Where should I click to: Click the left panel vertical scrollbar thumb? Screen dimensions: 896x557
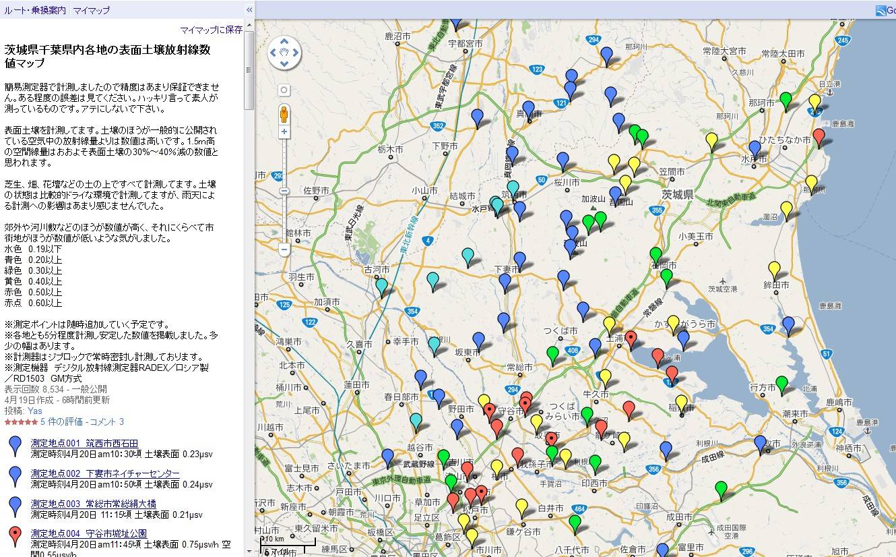pyautogui.click(x=249, y=71)
